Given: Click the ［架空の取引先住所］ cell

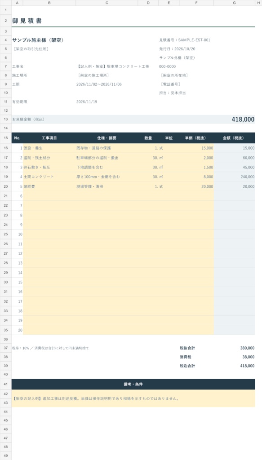Looking at the screenshot, I should pos(31,49).
